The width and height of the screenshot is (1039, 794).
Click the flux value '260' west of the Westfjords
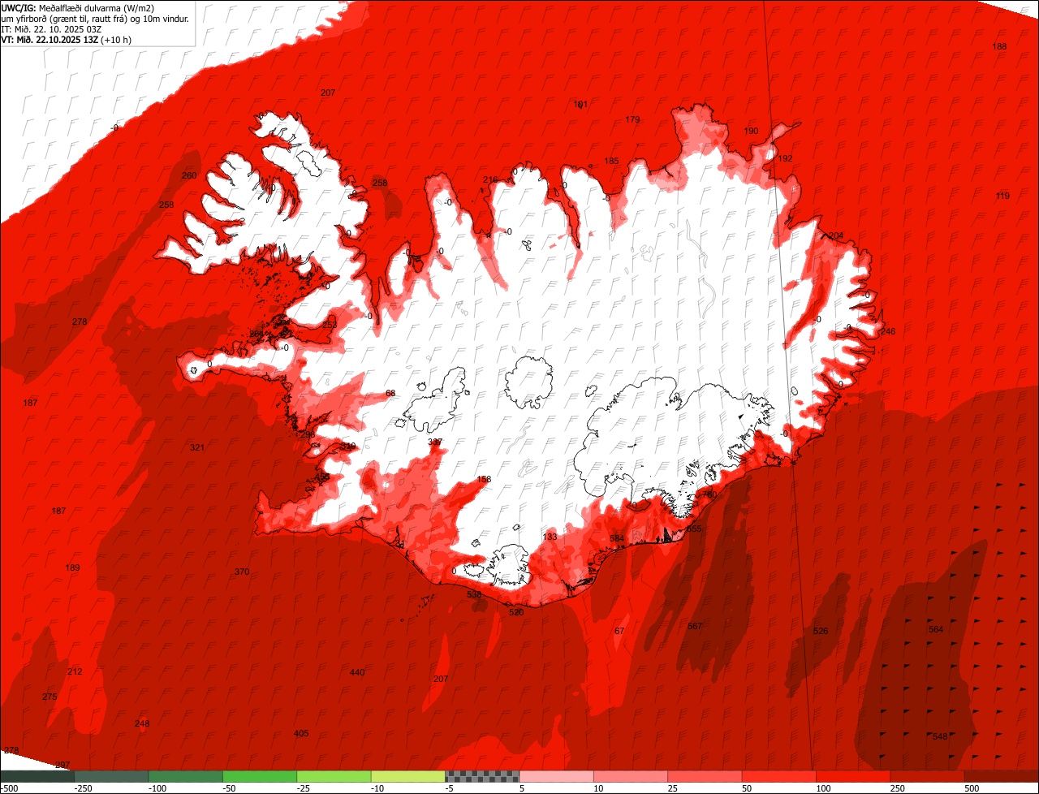(189, 176)
